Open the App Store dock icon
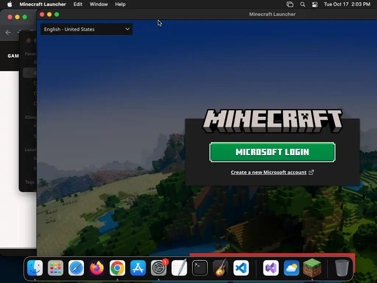The image size is (377, 283). coord(138,268)
